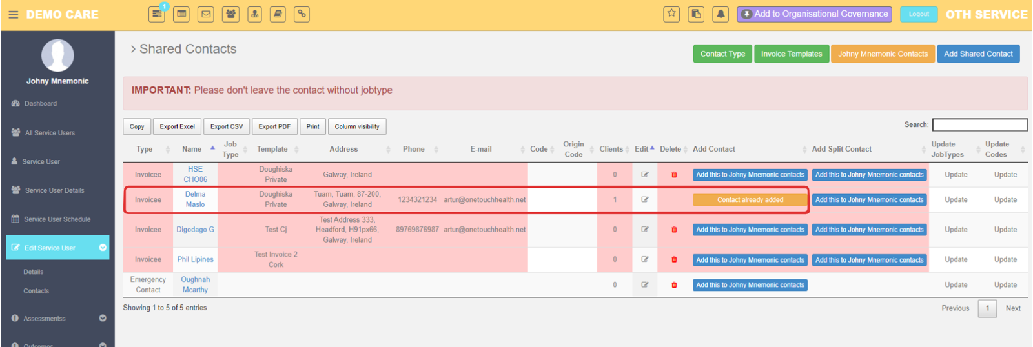Screen dimensions: 1033x347
Task: Edit the Oughnah Mcarthy contact row
Action: [644, 284]
